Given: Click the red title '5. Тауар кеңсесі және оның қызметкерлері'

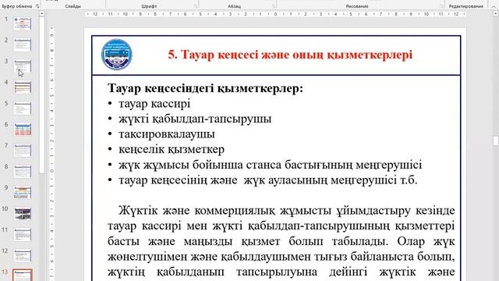Looking at the screenshot, I should (x=290, y=55).
